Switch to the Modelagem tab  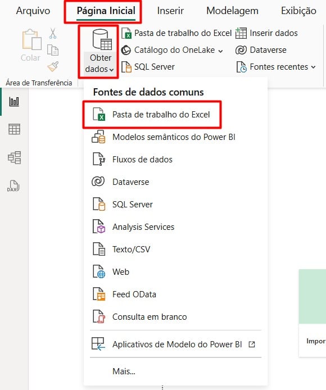[232, 11]
